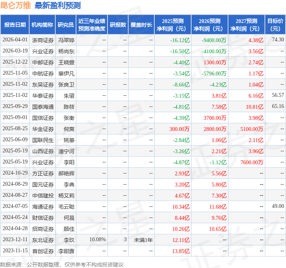Click the 目标价 column header
Image resolution: width=286 pixels, height=268 pixels.
[275, 25]
